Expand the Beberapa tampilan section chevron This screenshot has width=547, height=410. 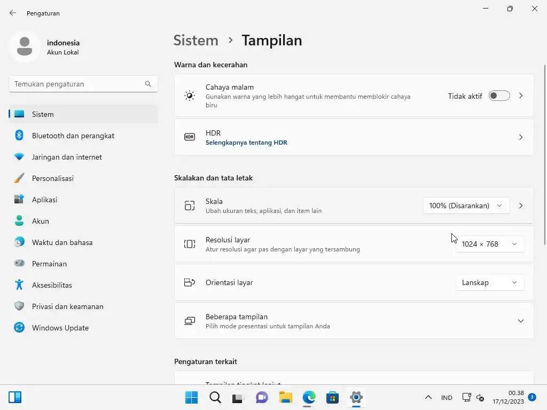[x=520, y=321]
